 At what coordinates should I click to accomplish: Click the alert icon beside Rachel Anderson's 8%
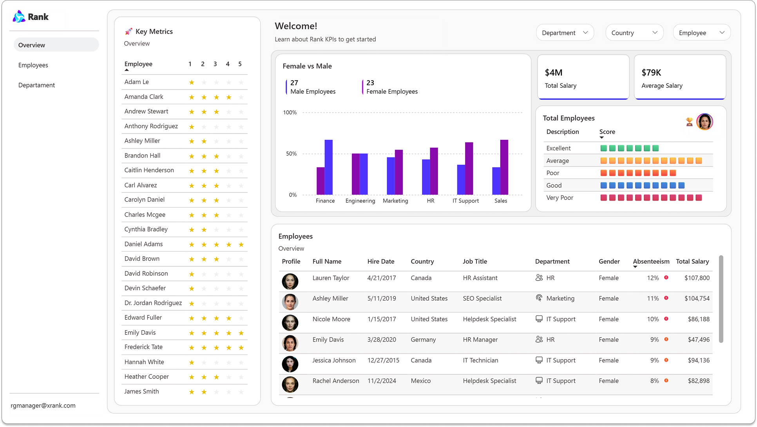pyautogui.click(x=666, y=380)
